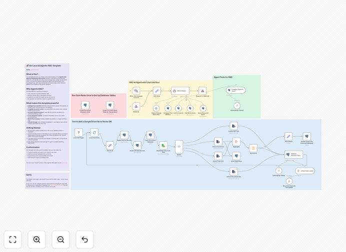Select the Get File Contents tool node

[190, 108]
